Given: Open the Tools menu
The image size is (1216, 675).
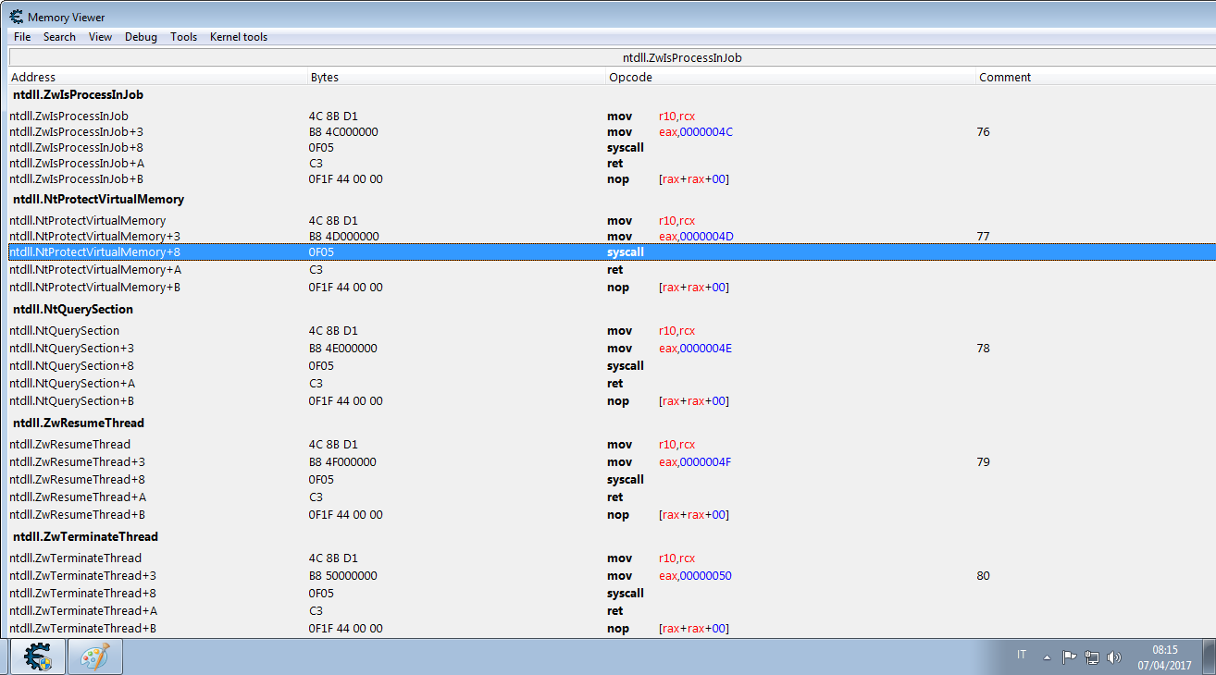Looking at the screenshot, I should [x=183, y=37].
